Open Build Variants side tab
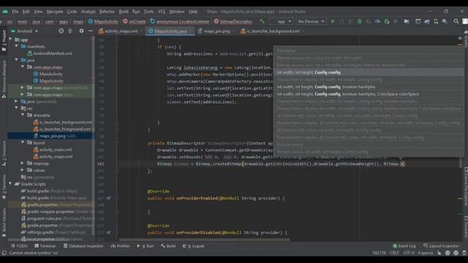The height and width of the screenshot is (263, 468). [4, 222]
